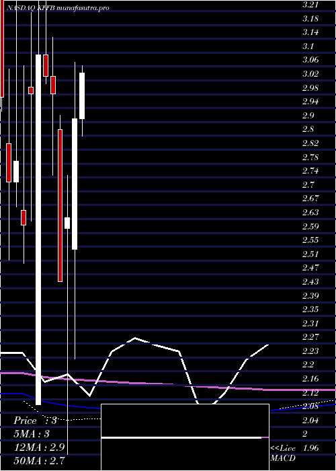Select the 2.43 price axis label

click(310, 282)
